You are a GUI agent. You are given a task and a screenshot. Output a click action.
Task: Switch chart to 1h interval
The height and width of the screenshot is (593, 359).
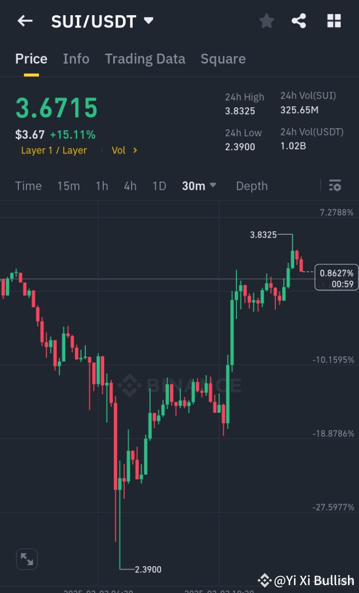point(102,186)
